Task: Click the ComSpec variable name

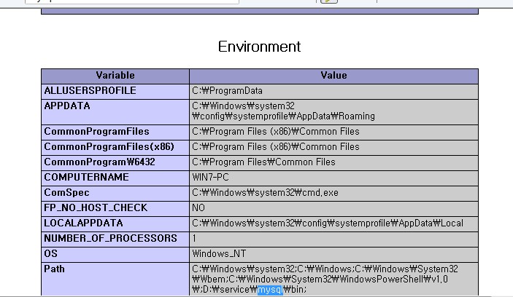Action: (65, 193)
